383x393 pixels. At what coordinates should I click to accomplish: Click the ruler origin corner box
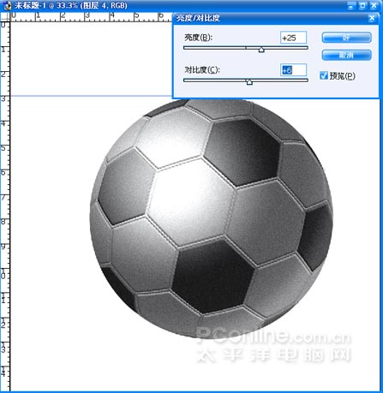(x=5, y=17)
